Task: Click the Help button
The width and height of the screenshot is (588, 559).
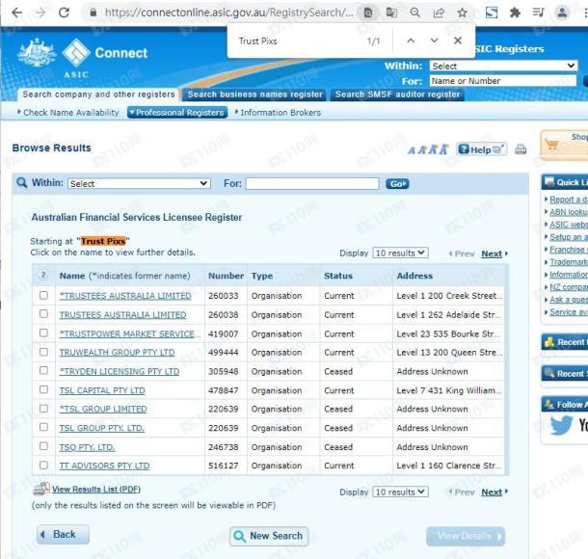Action: click(482, 149)
